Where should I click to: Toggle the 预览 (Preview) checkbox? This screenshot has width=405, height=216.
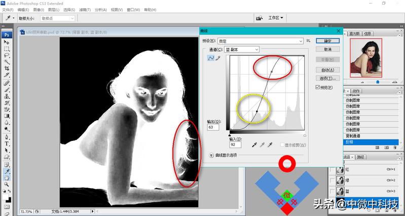point(317,87)
